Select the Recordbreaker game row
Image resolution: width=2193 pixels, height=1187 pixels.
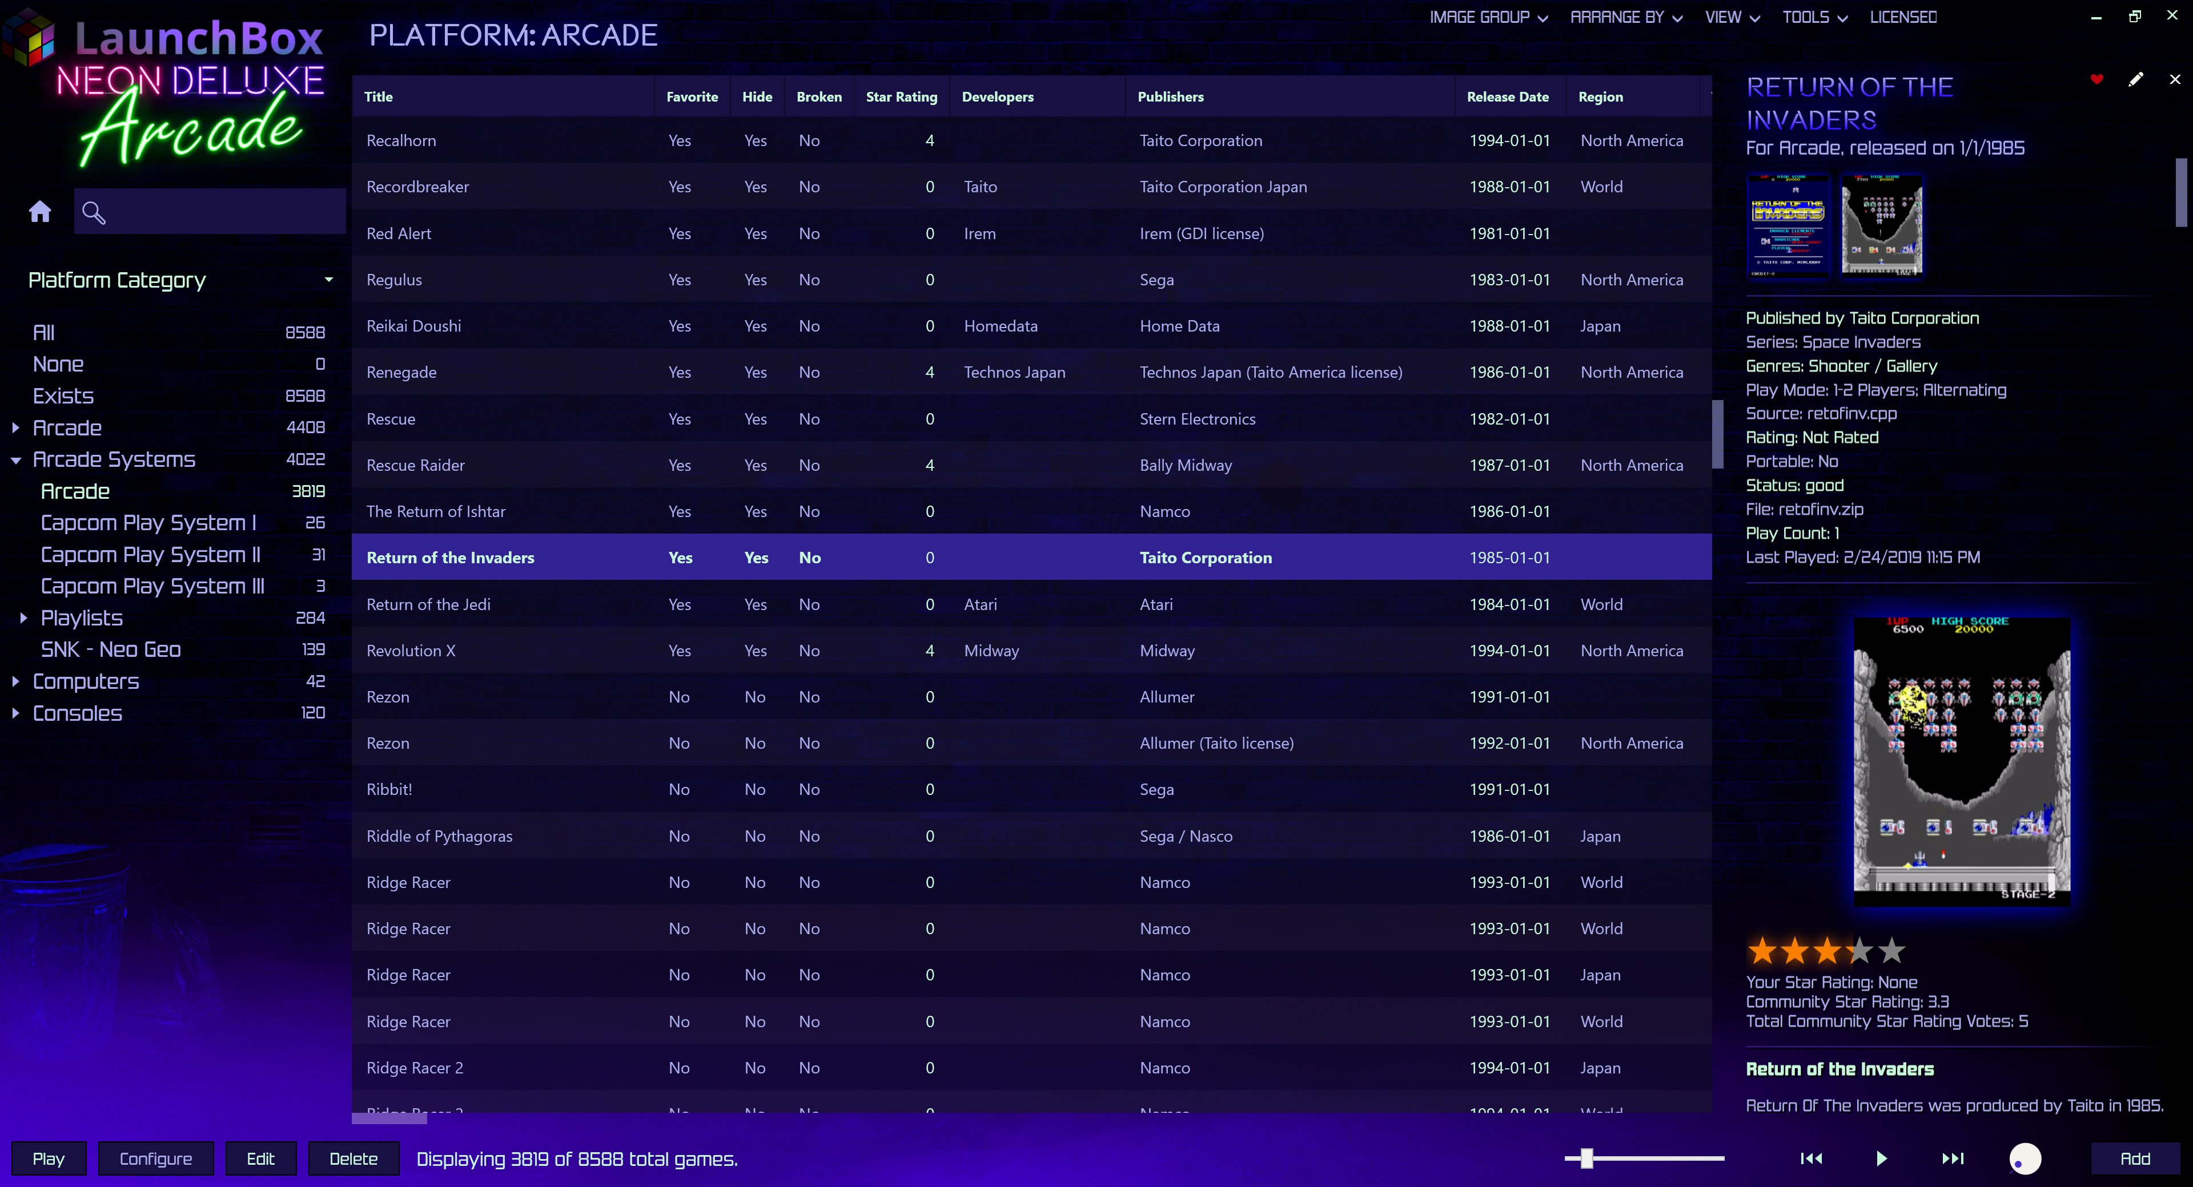(x=1031, y=187)
